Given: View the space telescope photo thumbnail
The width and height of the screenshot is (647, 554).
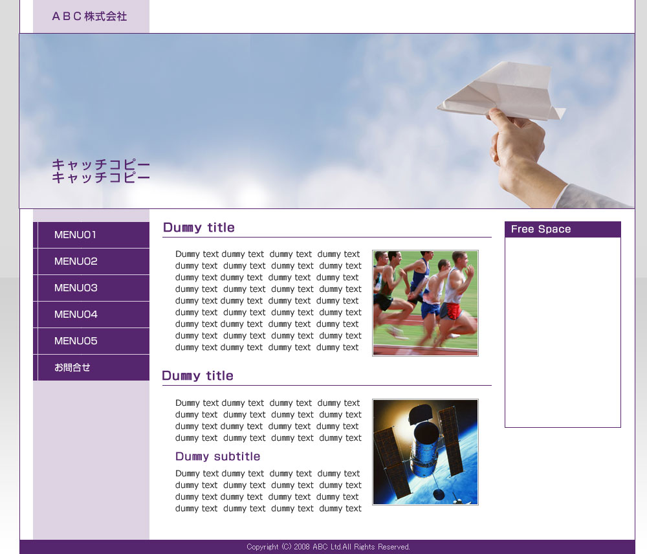Looking at the screenshot, I should (x=426, y=452).
